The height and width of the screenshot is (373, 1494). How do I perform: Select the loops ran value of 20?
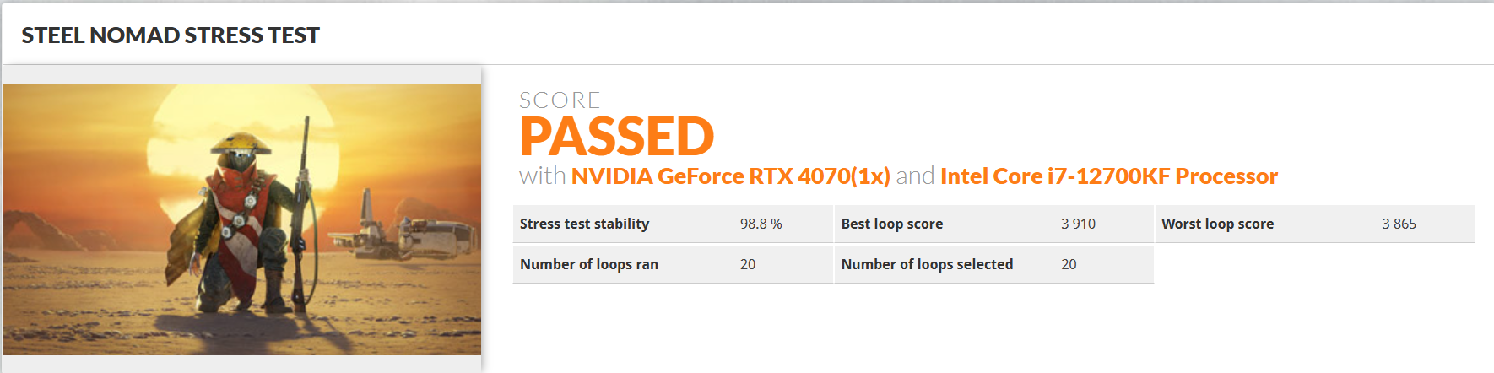748,264
